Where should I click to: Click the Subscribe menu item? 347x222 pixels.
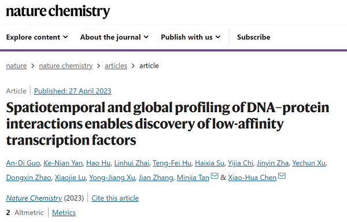[254, 37]
